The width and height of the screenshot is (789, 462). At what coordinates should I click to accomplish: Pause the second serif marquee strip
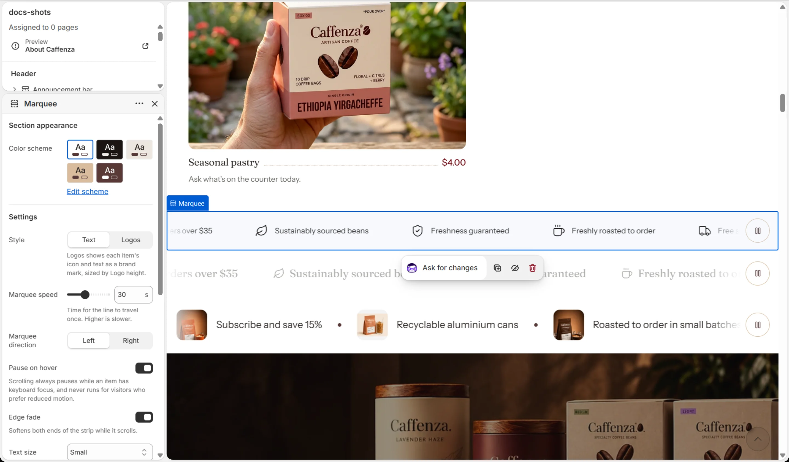click(757, 273)
